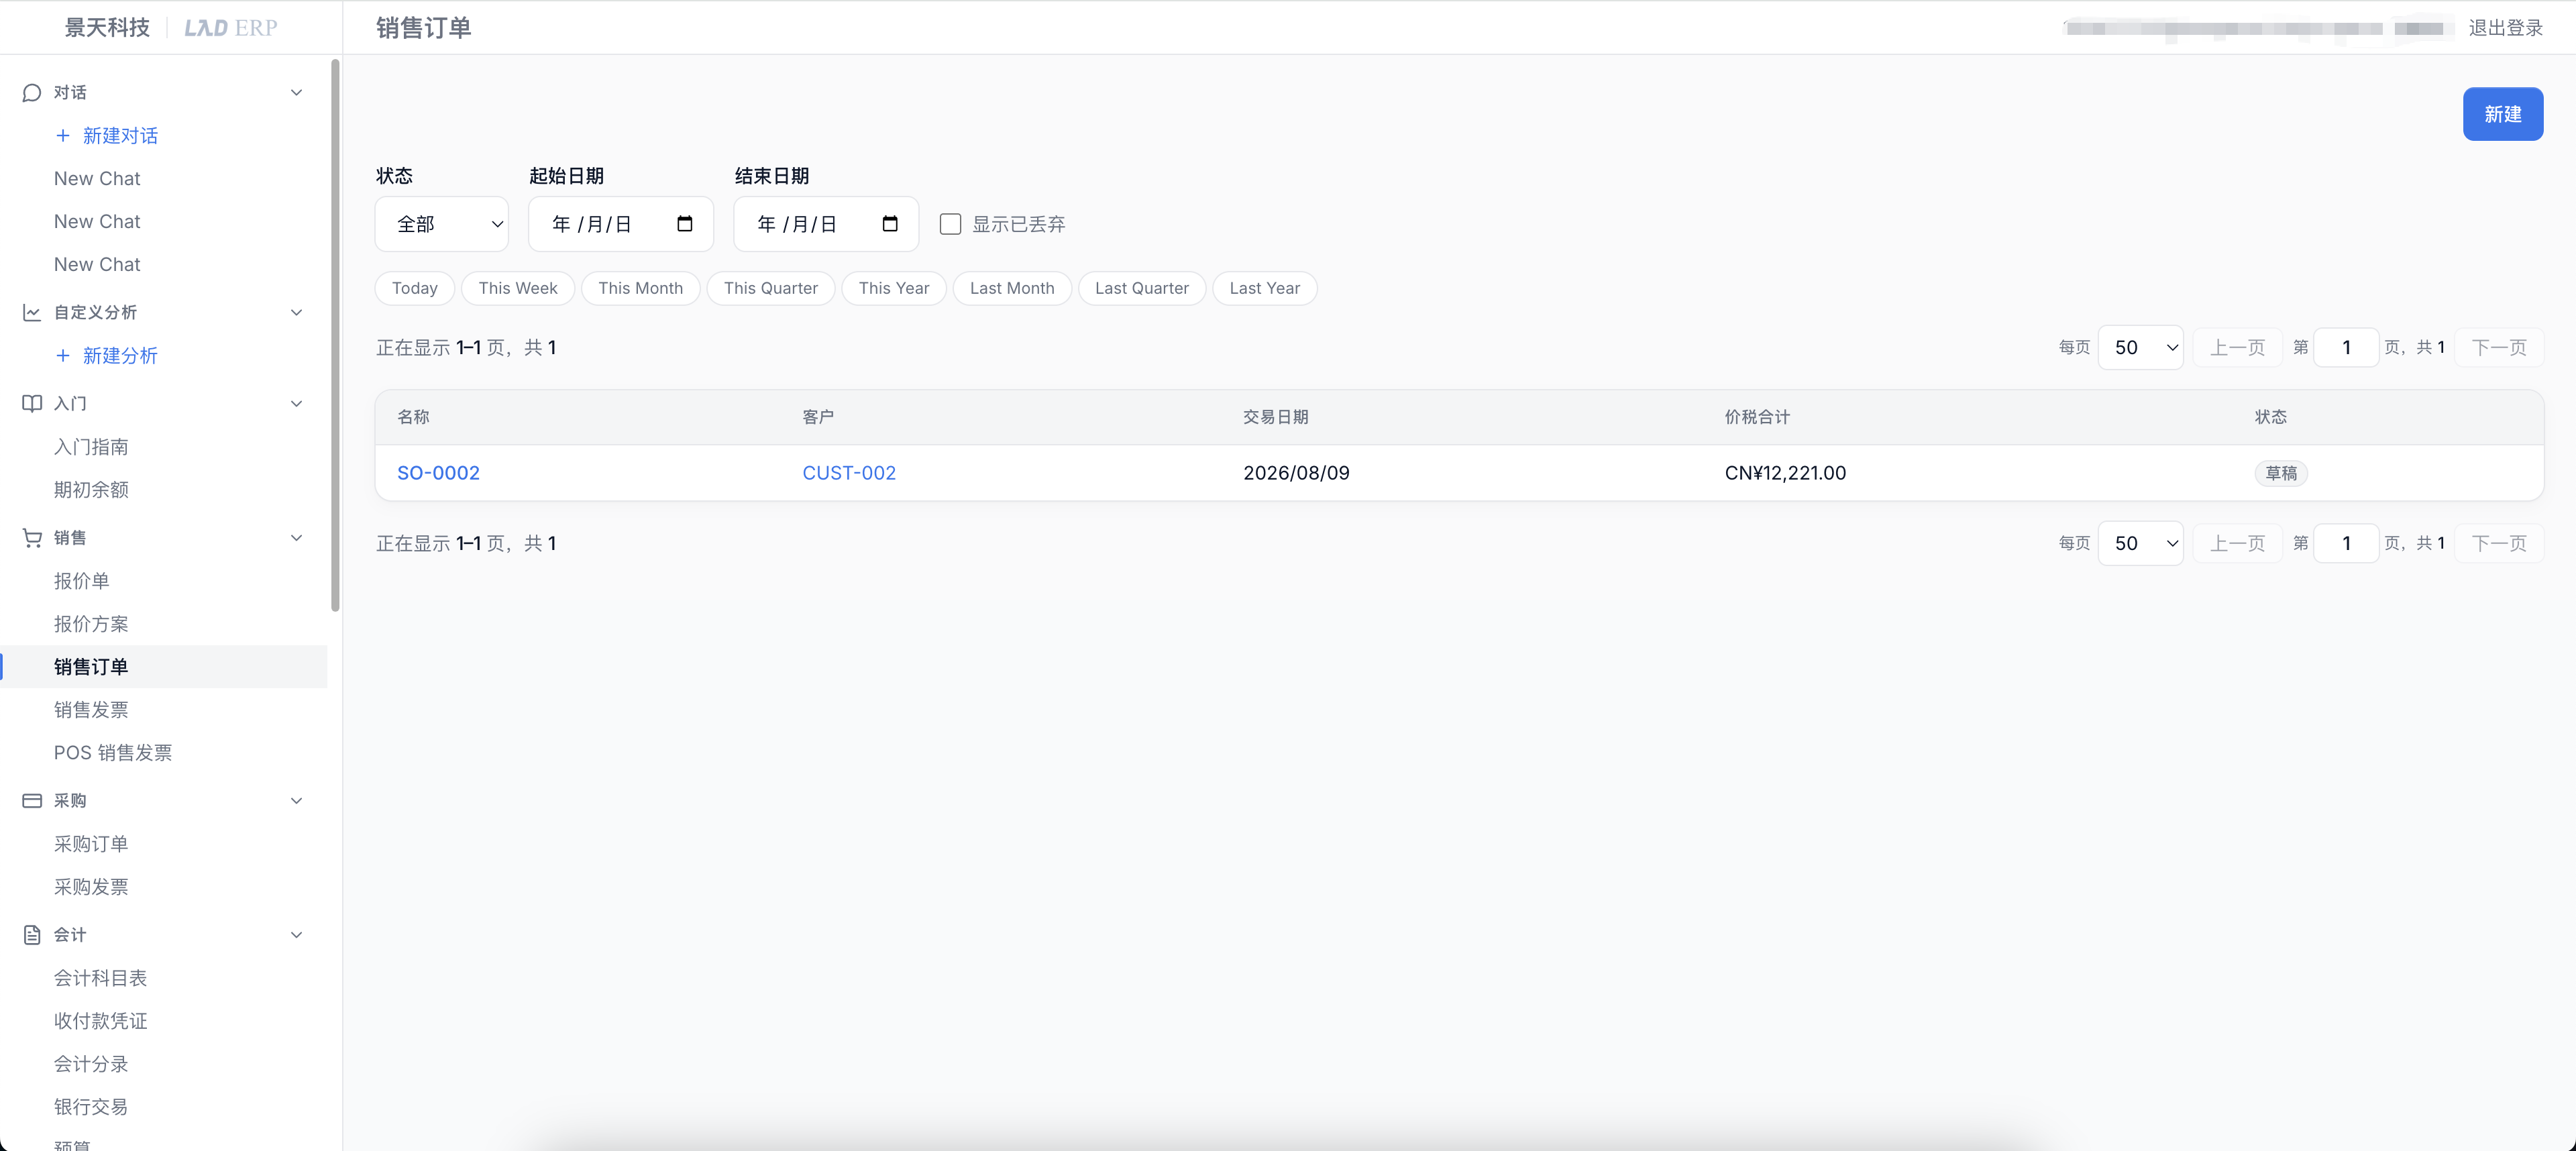Filter orders by Last Month
This screenshot has width=2576, height=1151.
pos(1012,288)
